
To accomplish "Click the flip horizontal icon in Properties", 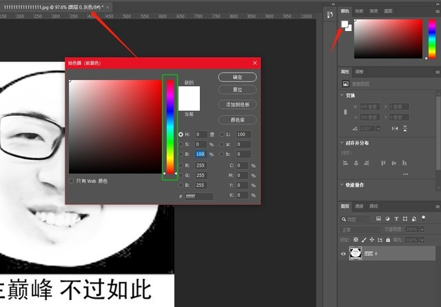I will (x=395, y=128).
